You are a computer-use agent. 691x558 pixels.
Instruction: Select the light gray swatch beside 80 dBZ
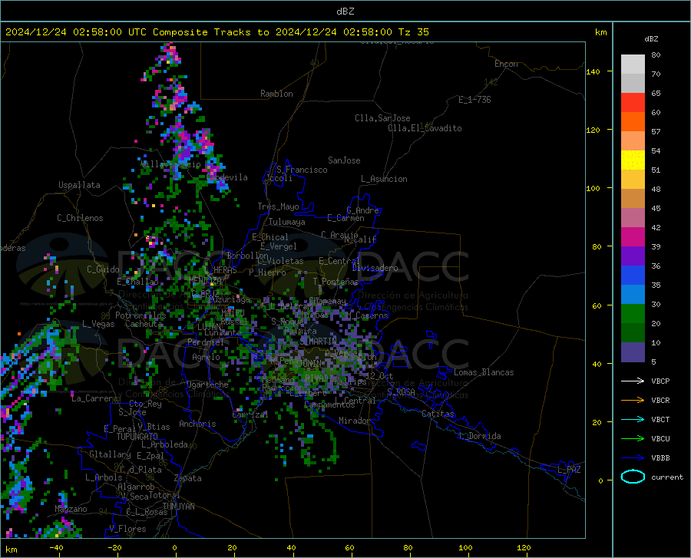[633, 64]
